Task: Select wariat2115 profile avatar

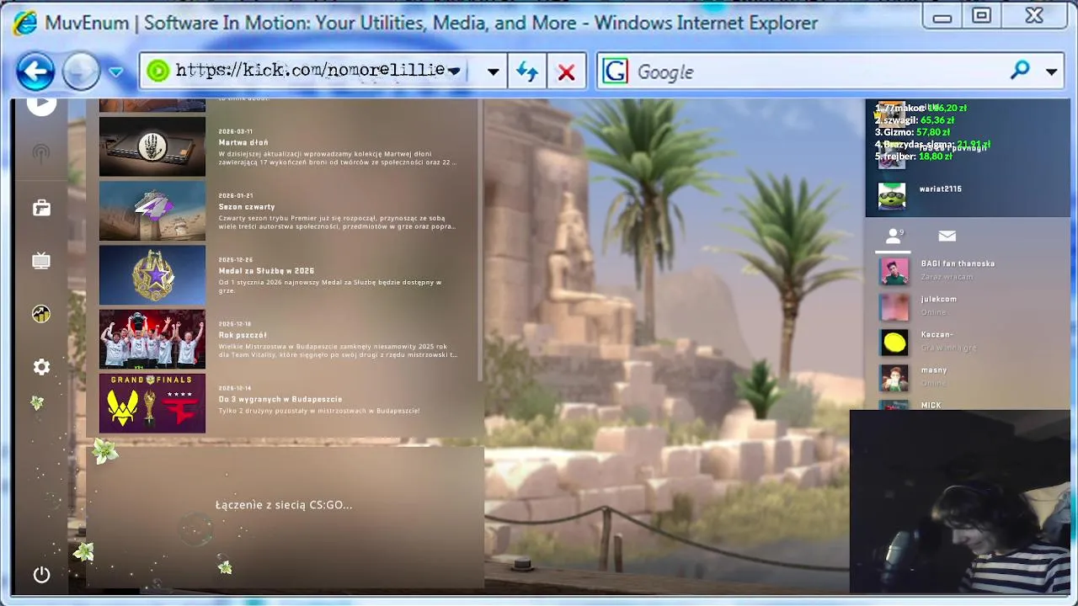Action: point(892,196)
